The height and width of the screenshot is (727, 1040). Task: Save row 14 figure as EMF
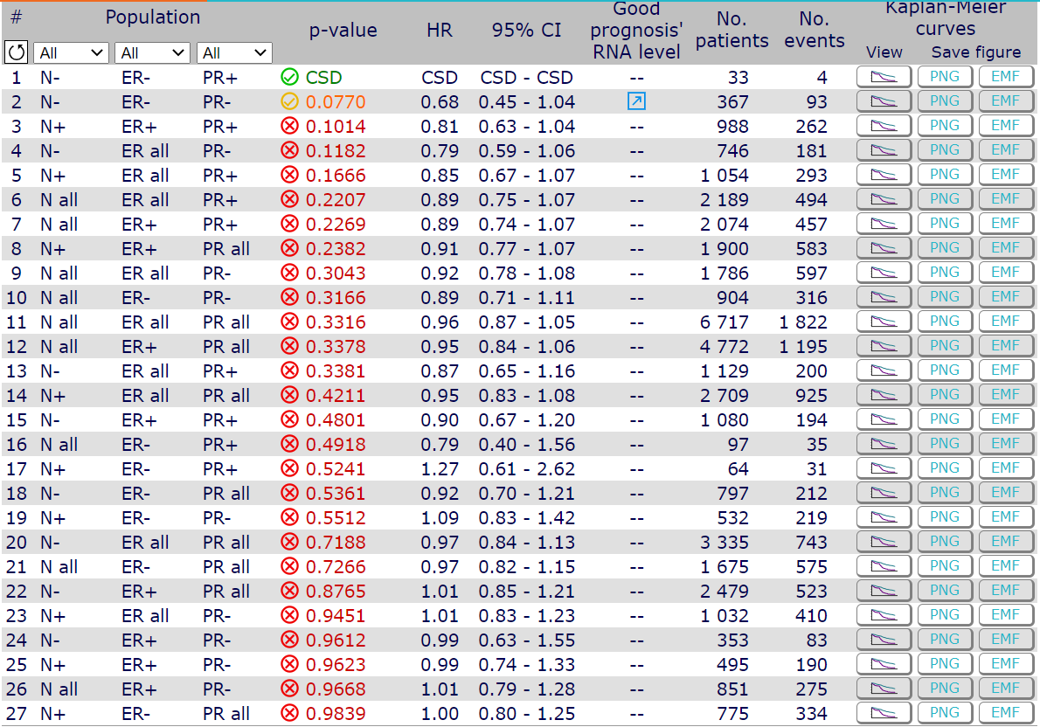point(1006,395)
